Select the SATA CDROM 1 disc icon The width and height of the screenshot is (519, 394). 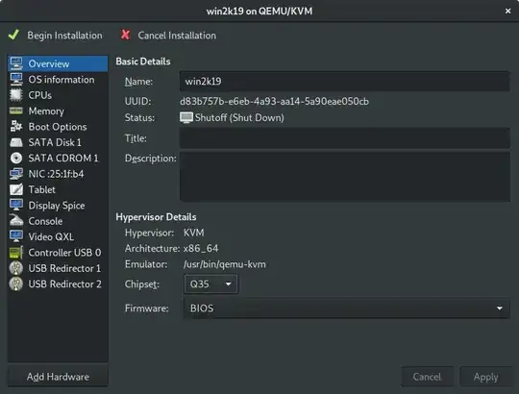(x=16, y=159)
